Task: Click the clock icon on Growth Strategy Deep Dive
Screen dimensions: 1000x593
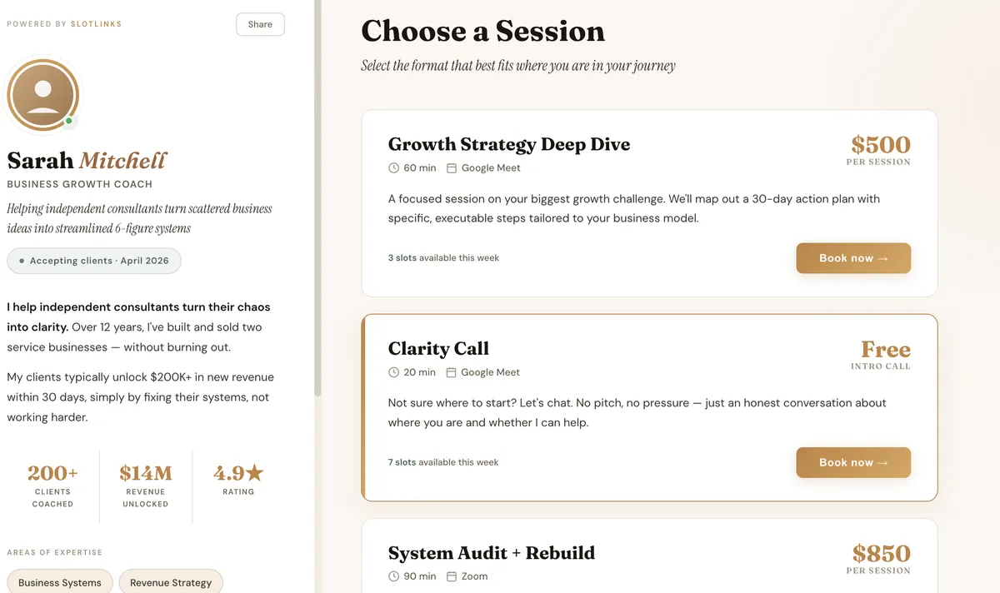Action: [x=394, y=168]
